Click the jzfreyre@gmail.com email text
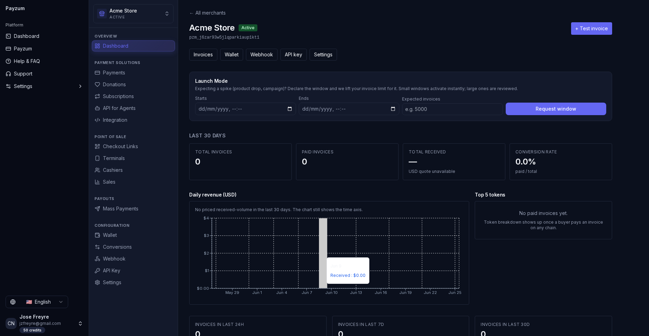The width and height of the screenshot is (649, 336). point(40,323)
